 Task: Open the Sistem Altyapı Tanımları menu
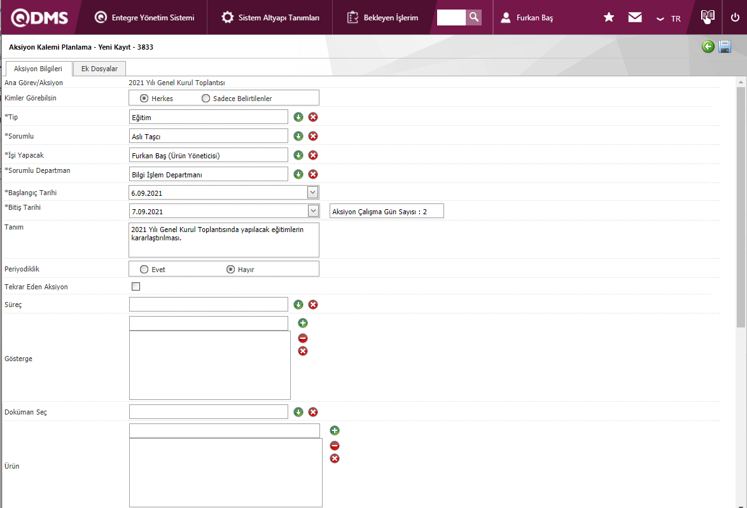pos(270,18)
